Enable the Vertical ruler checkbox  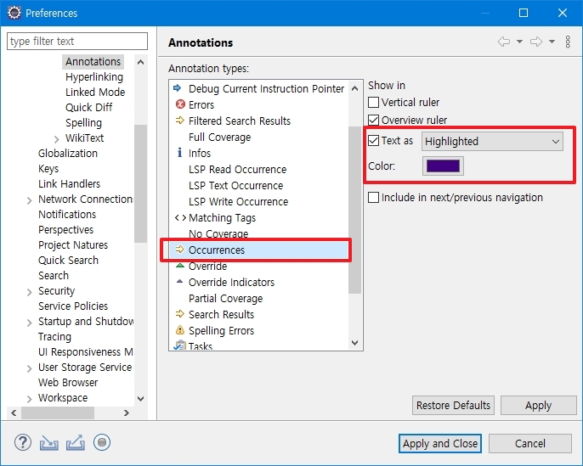[373, 102]
